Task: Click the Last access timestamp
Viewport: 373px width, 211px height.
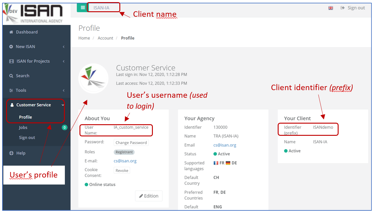Action: coord(152,83)
